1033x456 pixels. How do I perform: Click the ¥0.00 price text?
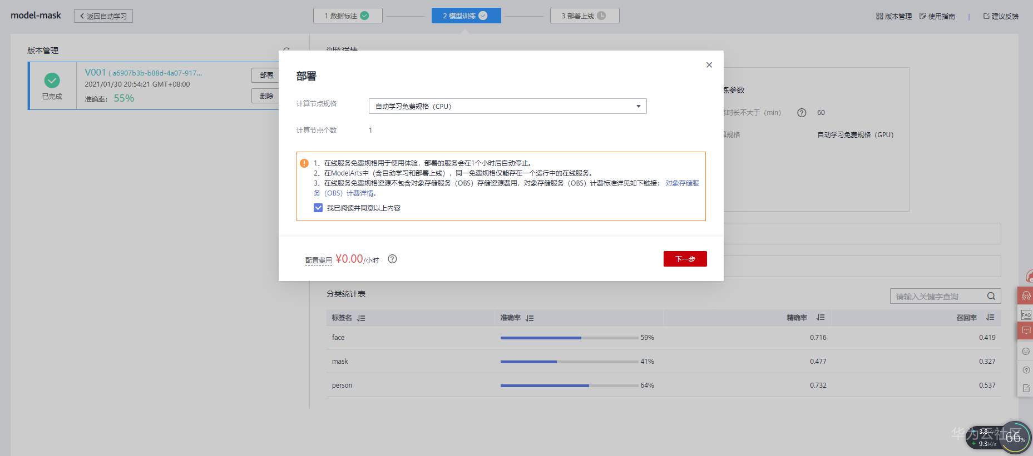coord(349,259)
